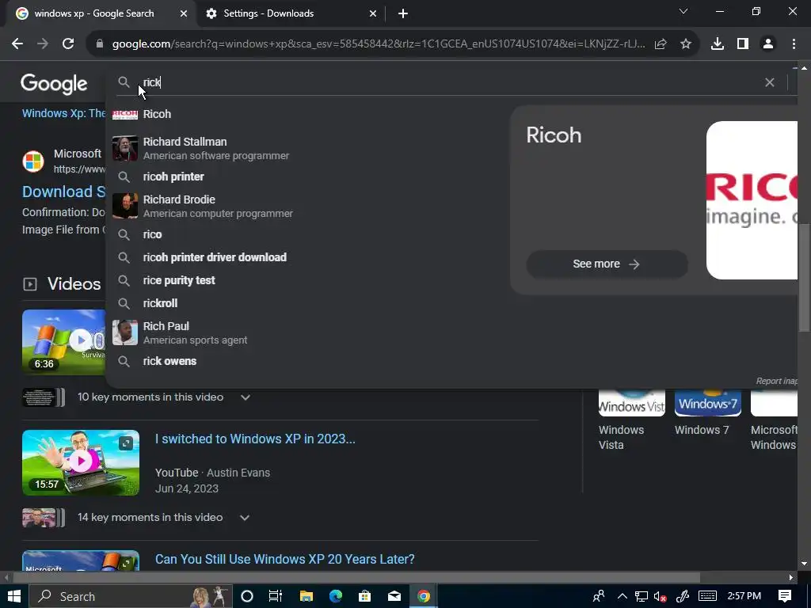Select the Richard Brodie photo suggestion

click(125, 207)
